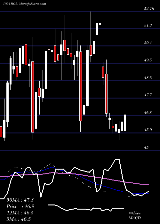
Task: Click the '12MA : 46.5' readout
Action: [20, 213]
